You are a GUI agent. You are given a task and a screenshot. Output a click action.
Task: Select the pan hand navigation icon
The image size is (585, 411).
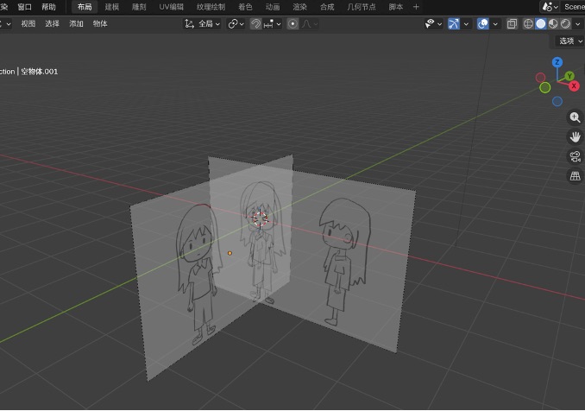pyautogui.click(x=575, y=137)
